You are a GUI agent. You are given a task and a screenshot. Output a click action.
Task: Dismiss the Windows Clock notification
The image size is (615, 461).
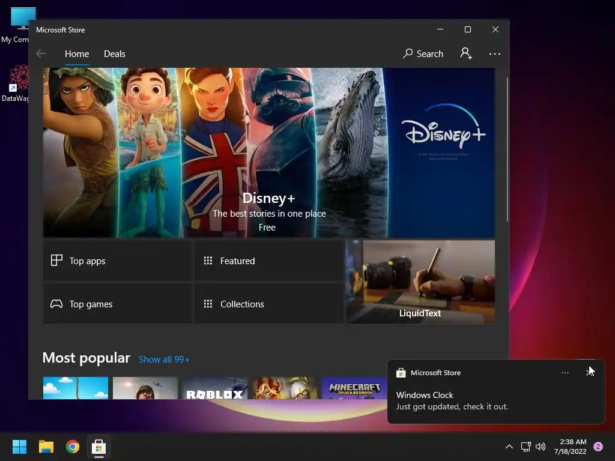[x=590, y=372]
